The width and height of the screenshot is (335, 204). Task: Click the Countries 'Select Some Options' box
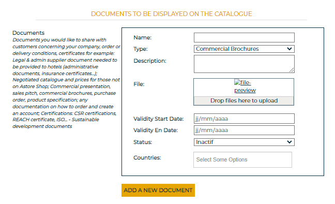point(242,159)
